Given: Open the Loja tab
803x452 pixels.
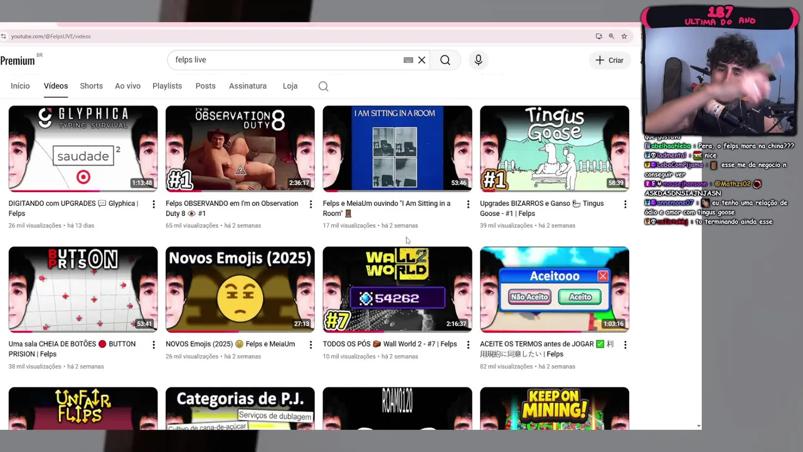Looking at the screenshot, I should coord(290,86).
